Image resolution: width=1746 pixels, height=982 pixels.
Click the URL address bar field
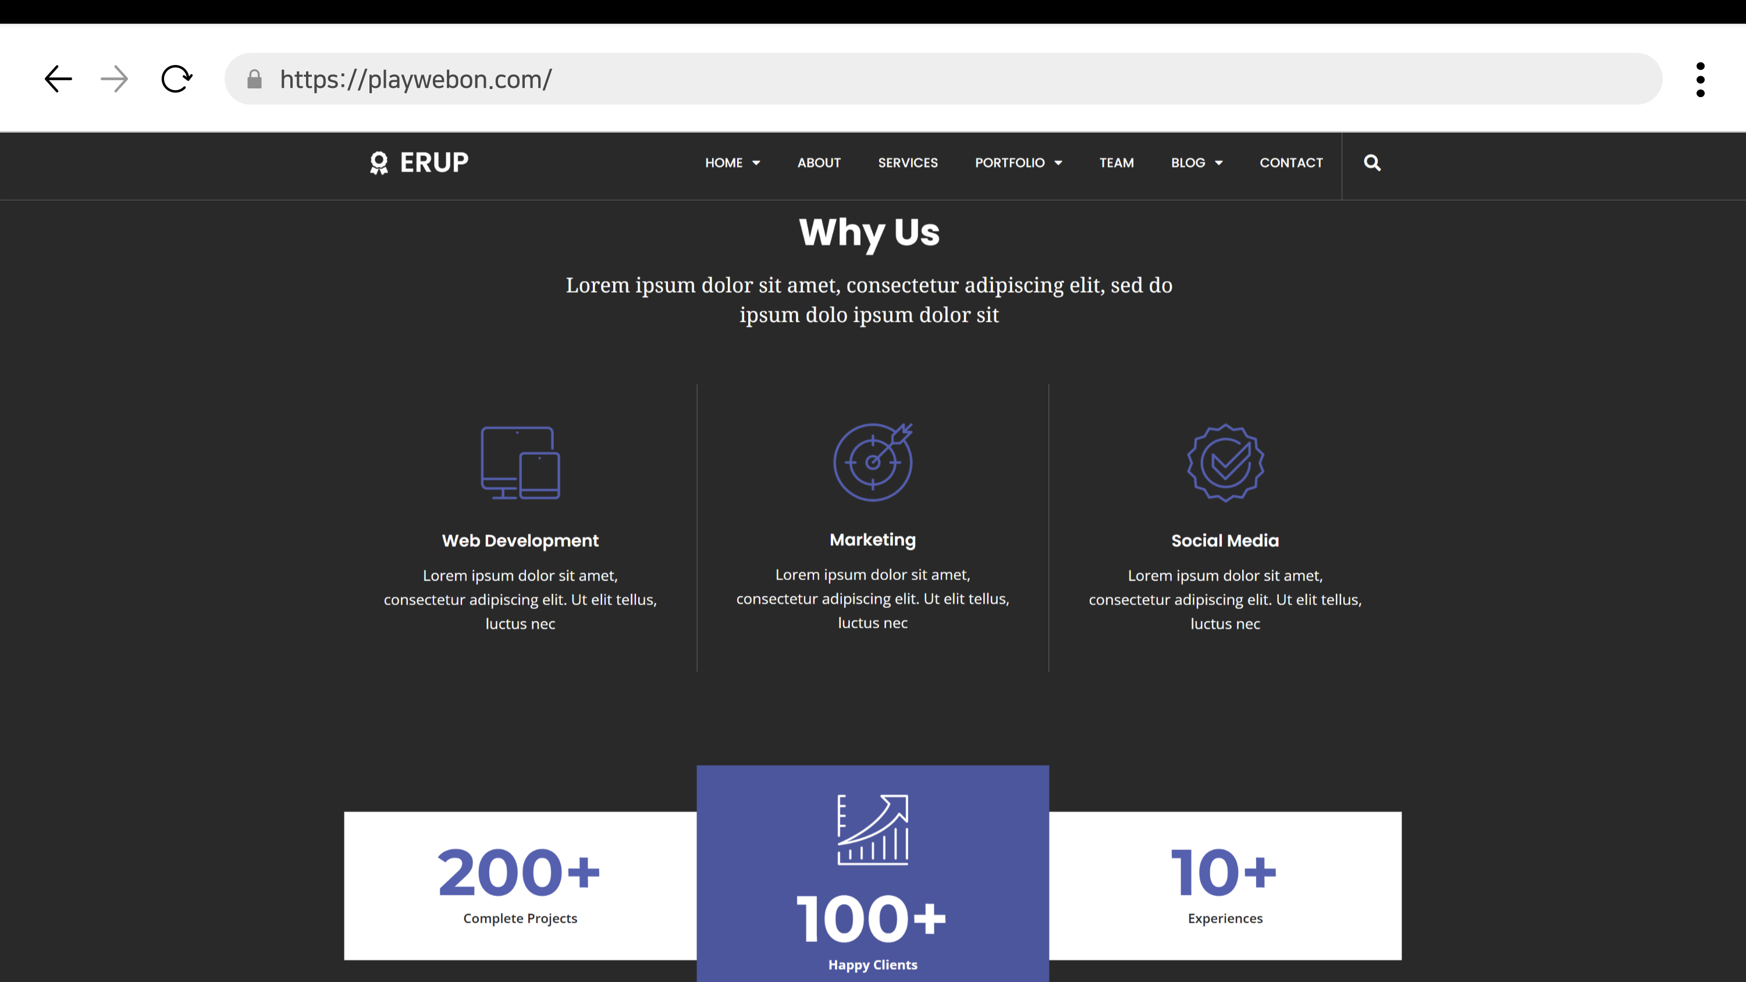click(x=949, y=79)
